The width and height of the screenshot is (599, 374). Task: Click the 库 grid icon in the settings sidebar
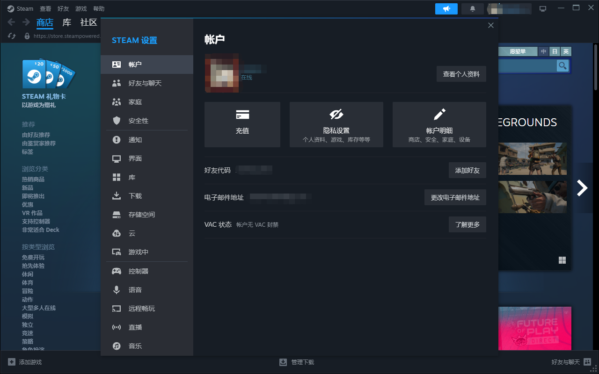117,177
